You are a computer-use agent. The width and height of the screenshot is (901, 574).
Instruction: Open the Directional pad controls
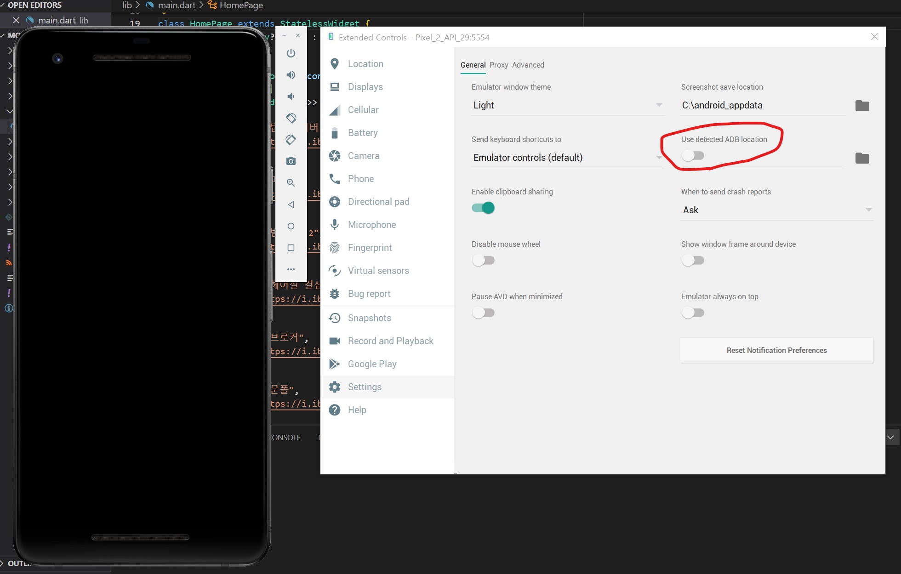[387, 202]
